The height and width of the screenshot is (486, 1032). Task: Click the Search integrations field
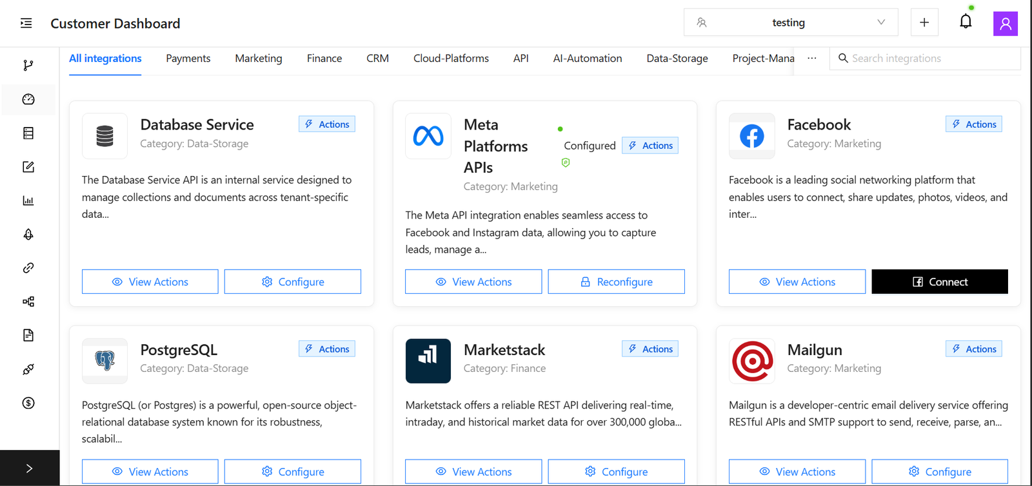pos(929,58)
